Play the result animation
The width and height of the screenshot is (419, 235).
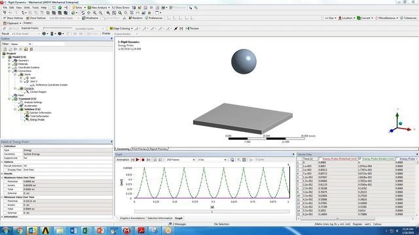point(137,159)
